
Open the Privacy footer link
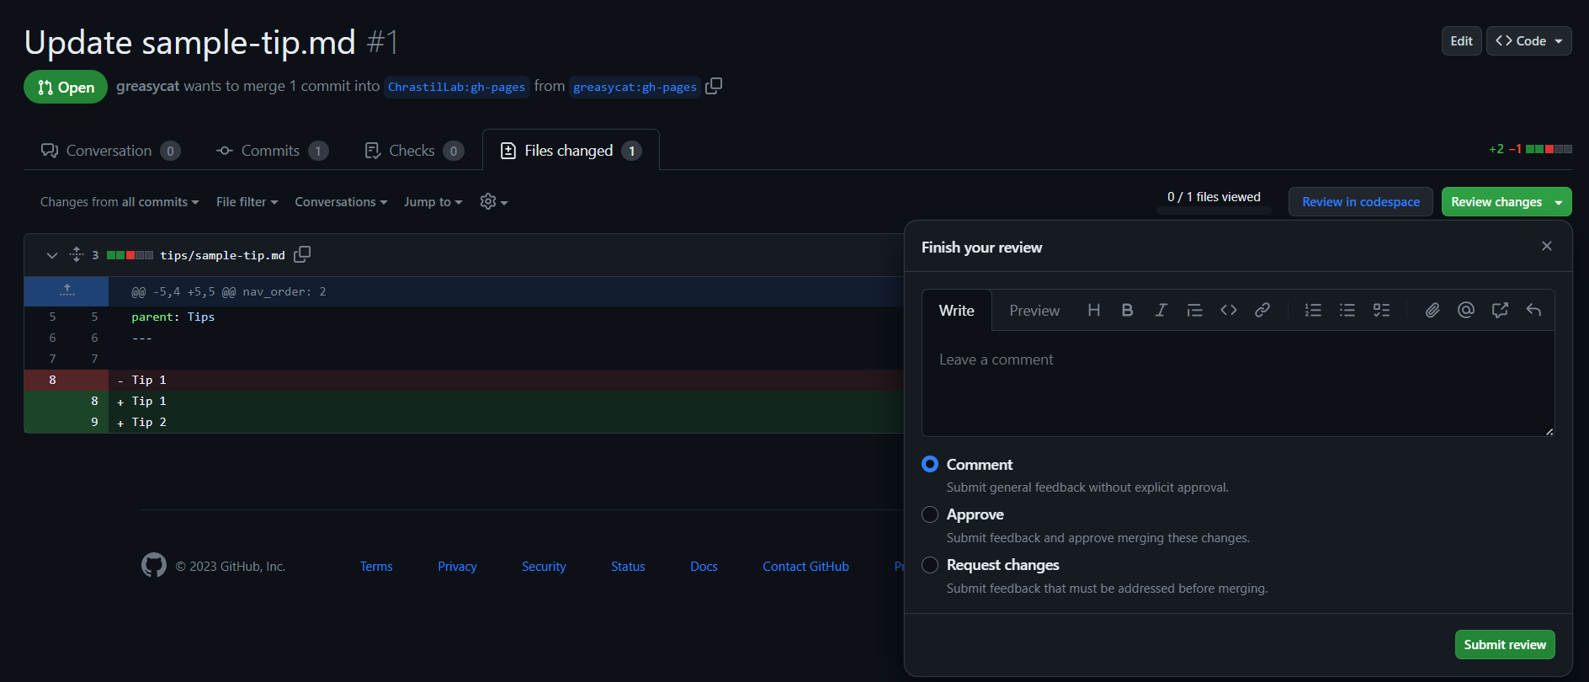[x=457, y=566]
